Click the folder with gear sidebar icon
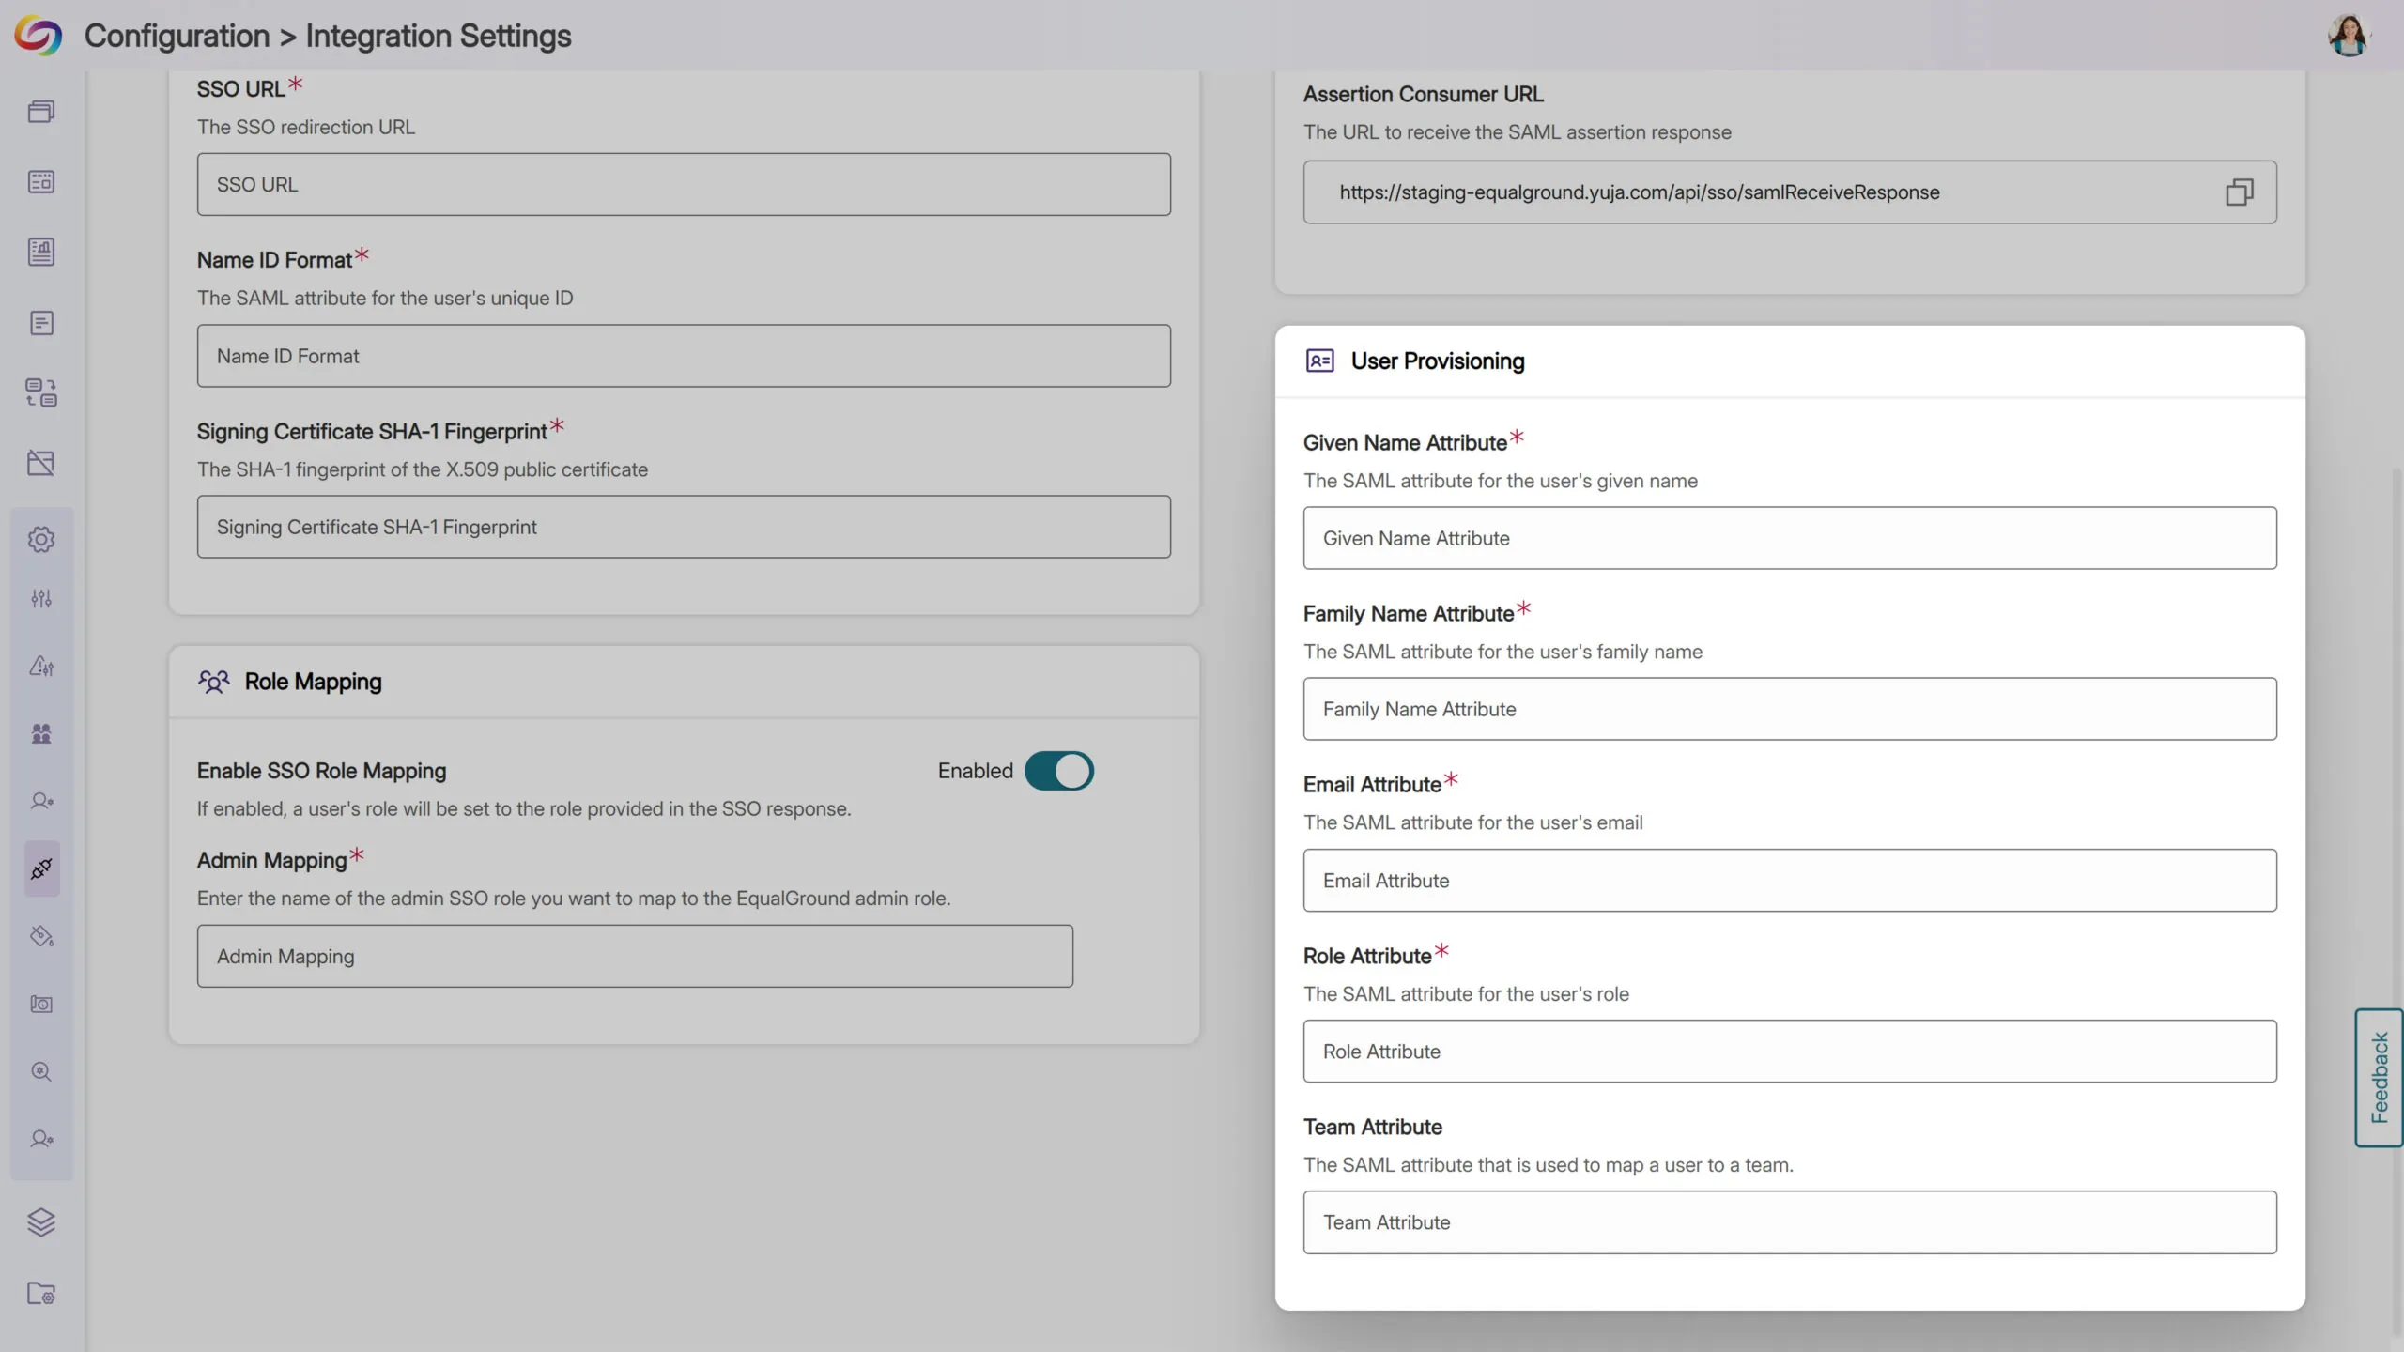This screenshot has width=2404, height=1352. (41, 1293)
